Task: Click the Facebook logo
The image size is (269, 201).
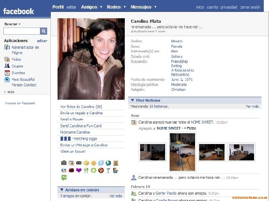Action: (x=19, y=11)
